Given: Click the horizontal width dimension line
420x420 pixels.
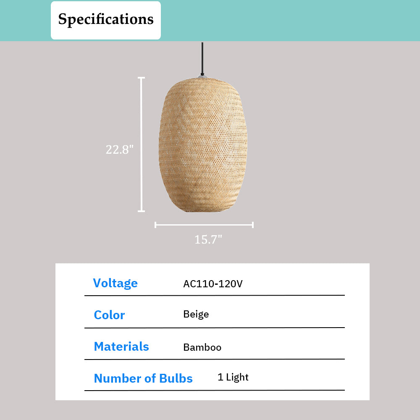Looking at the screenshot, I should pyautogui.click(x=204, y=225).
